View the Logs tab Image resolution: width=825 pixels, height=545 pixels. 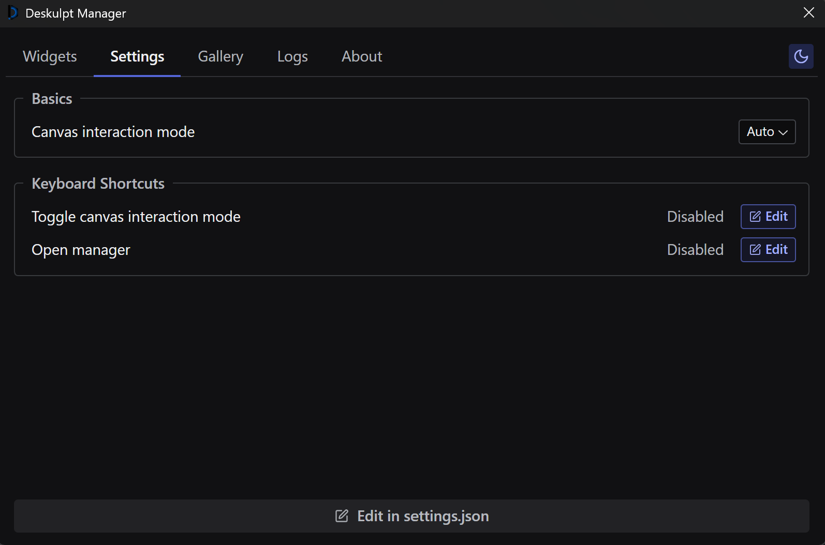pos(292,56)
